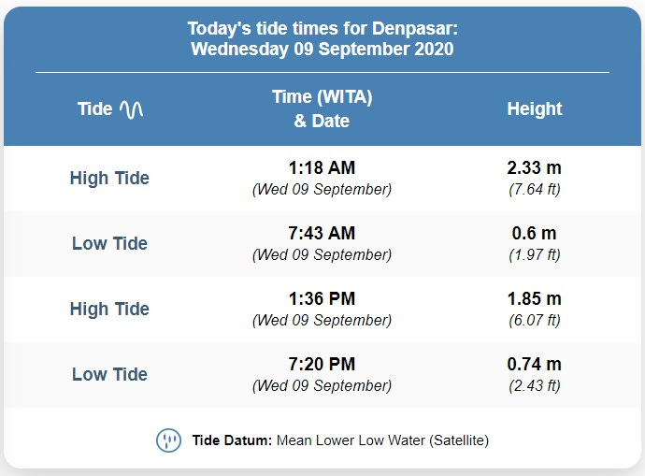Click the 7:43 AM tide time

(x=322, y=233)
